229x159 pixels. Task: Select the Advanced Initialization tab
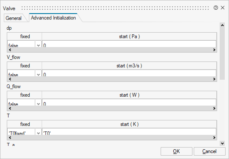[54, 18]
